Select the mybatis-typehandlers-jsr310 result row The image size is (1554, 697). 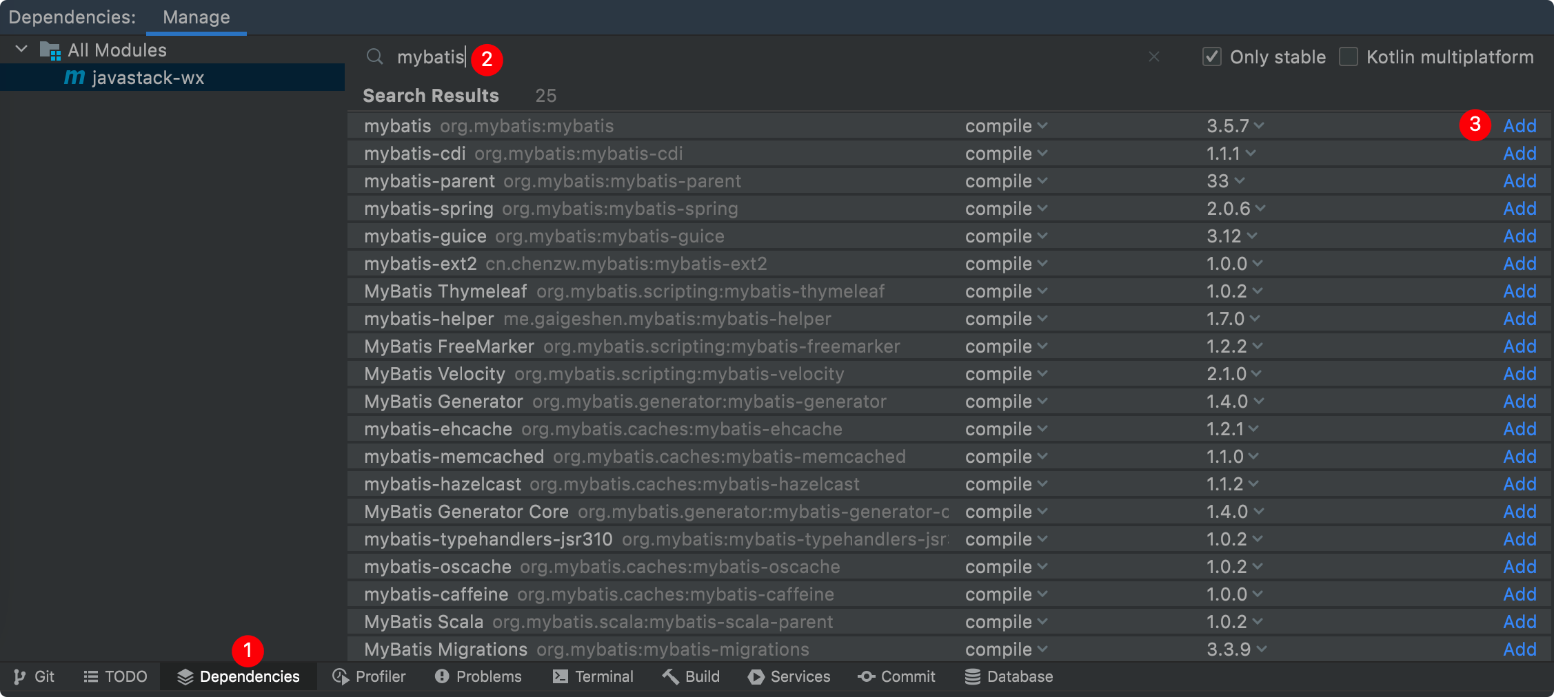[x=949, y=539]
